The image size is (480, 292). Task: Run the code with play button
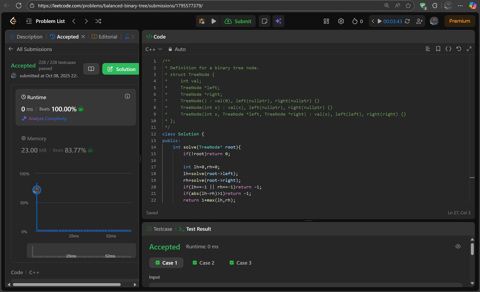214,21
